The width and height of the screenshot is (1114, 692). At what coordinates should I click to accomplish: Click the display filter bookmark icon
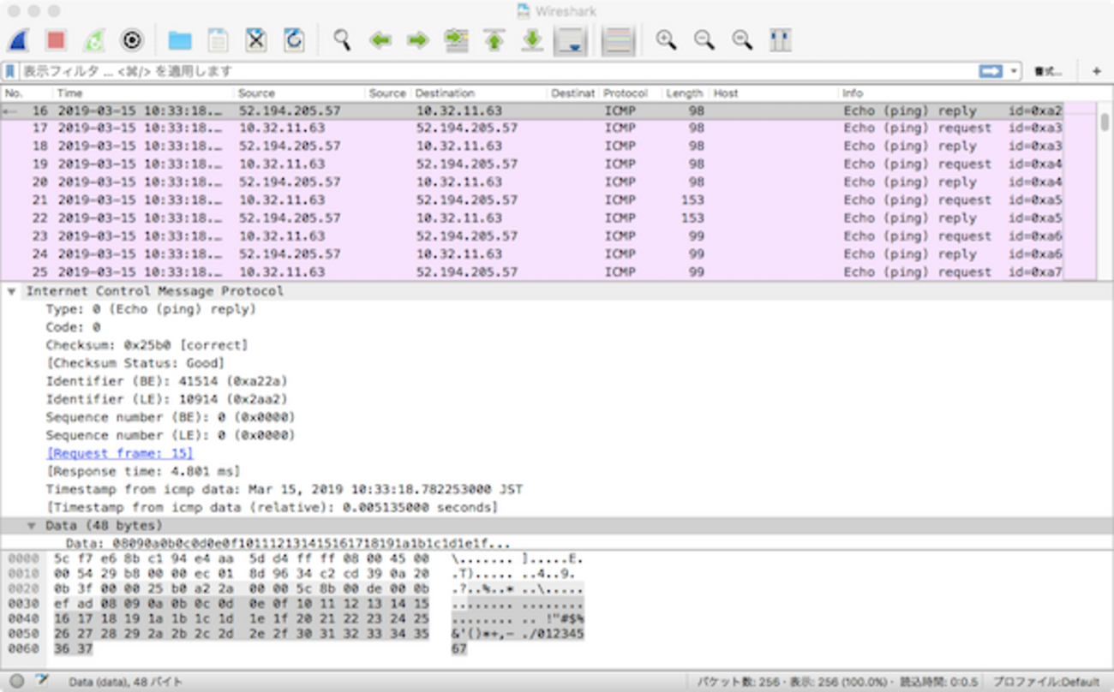point(10,71)
